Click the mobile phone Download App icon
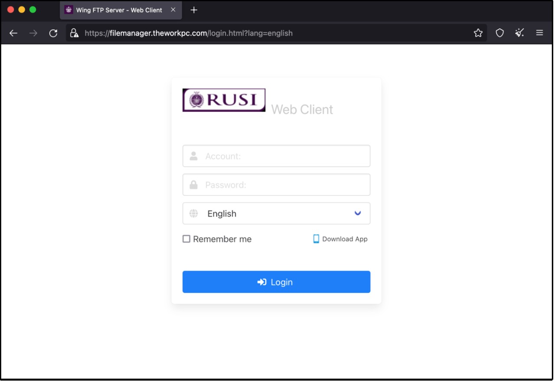This screenshot has width=555, height=381. [x=316, y=239]
